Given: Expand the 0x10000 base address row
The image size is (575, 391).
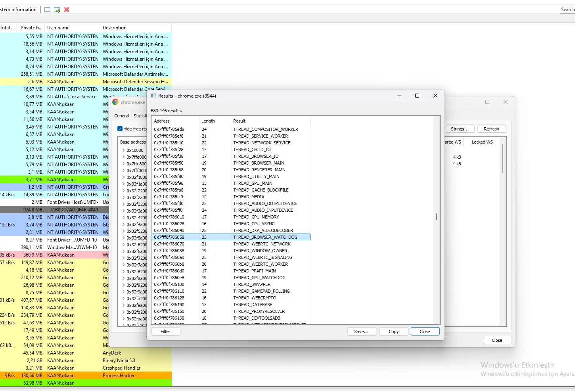Looking at the screenshot, I should pyautogui.click(x=123, y=150).
